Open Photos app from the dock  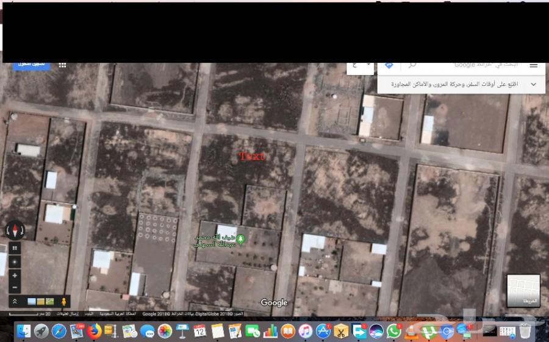tap(165, 331)
